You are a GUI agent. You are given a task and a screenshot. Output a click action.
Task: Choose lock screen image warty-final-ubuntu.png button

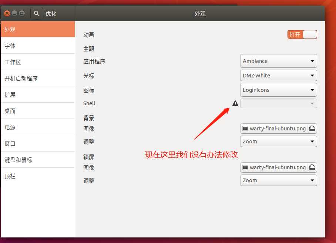point(278,167)
